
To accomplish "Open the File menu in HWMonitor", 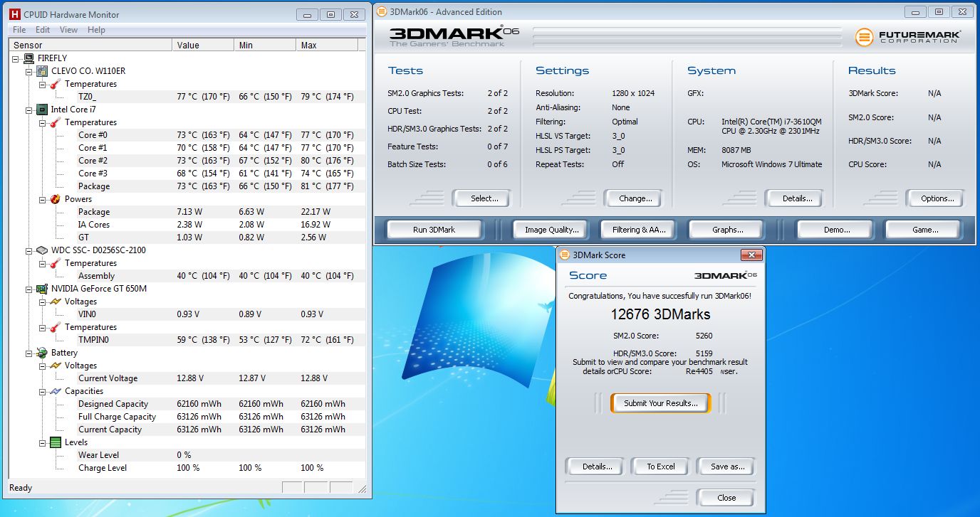I will (x=19, y=30).
